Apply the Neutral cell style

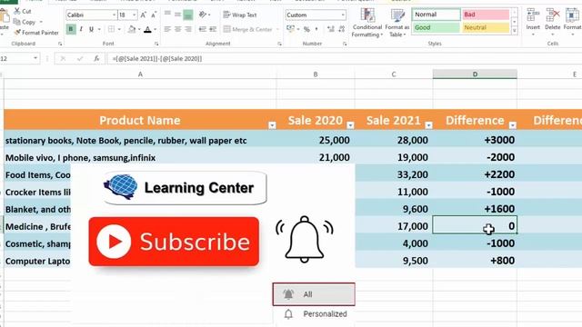click(486, 27)
